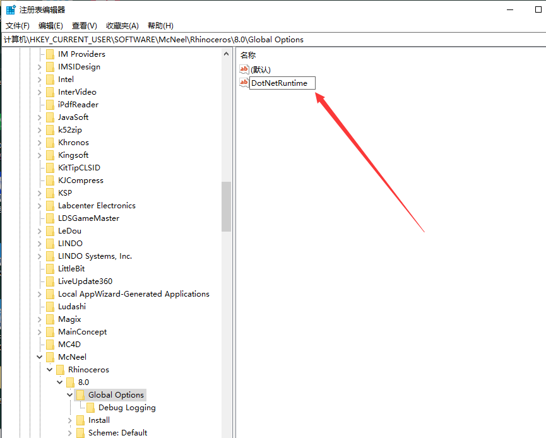
Task: Select the Labcenter Electronics key label
Action: 97,205
